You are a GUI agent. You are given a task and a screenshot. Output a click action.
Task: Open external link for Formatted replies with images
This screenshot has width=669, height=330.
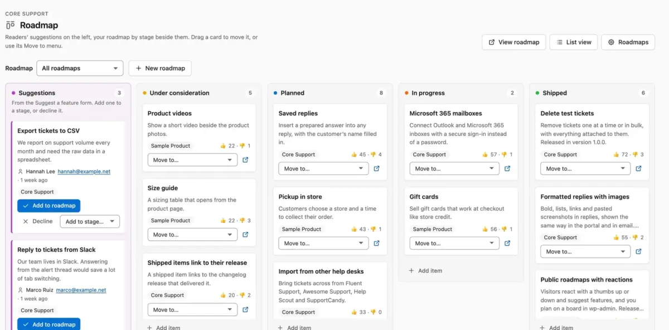coord(638,251)
